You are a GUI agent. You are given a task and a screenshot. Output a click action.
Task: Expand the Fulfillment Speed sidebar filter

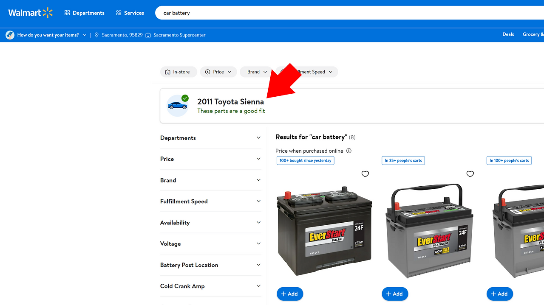[x=210, y=201]
